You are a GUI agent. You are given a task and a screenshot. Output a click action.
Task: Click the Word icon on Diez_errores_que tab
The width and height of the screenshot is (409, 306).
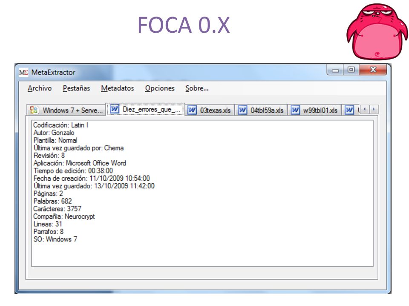click(x=115, y=109)
